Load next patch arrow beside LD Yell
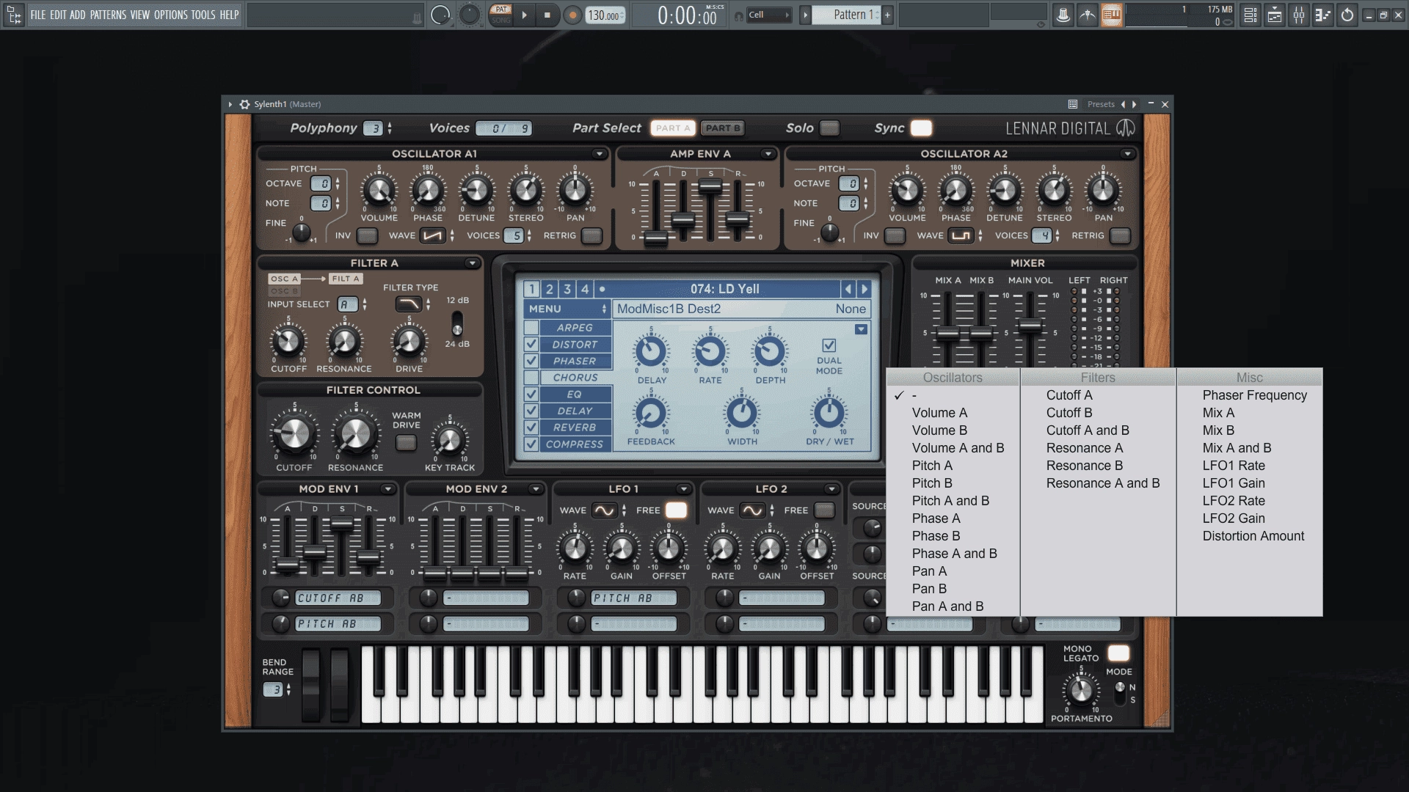1409x792 pixels. coord(864,289)
